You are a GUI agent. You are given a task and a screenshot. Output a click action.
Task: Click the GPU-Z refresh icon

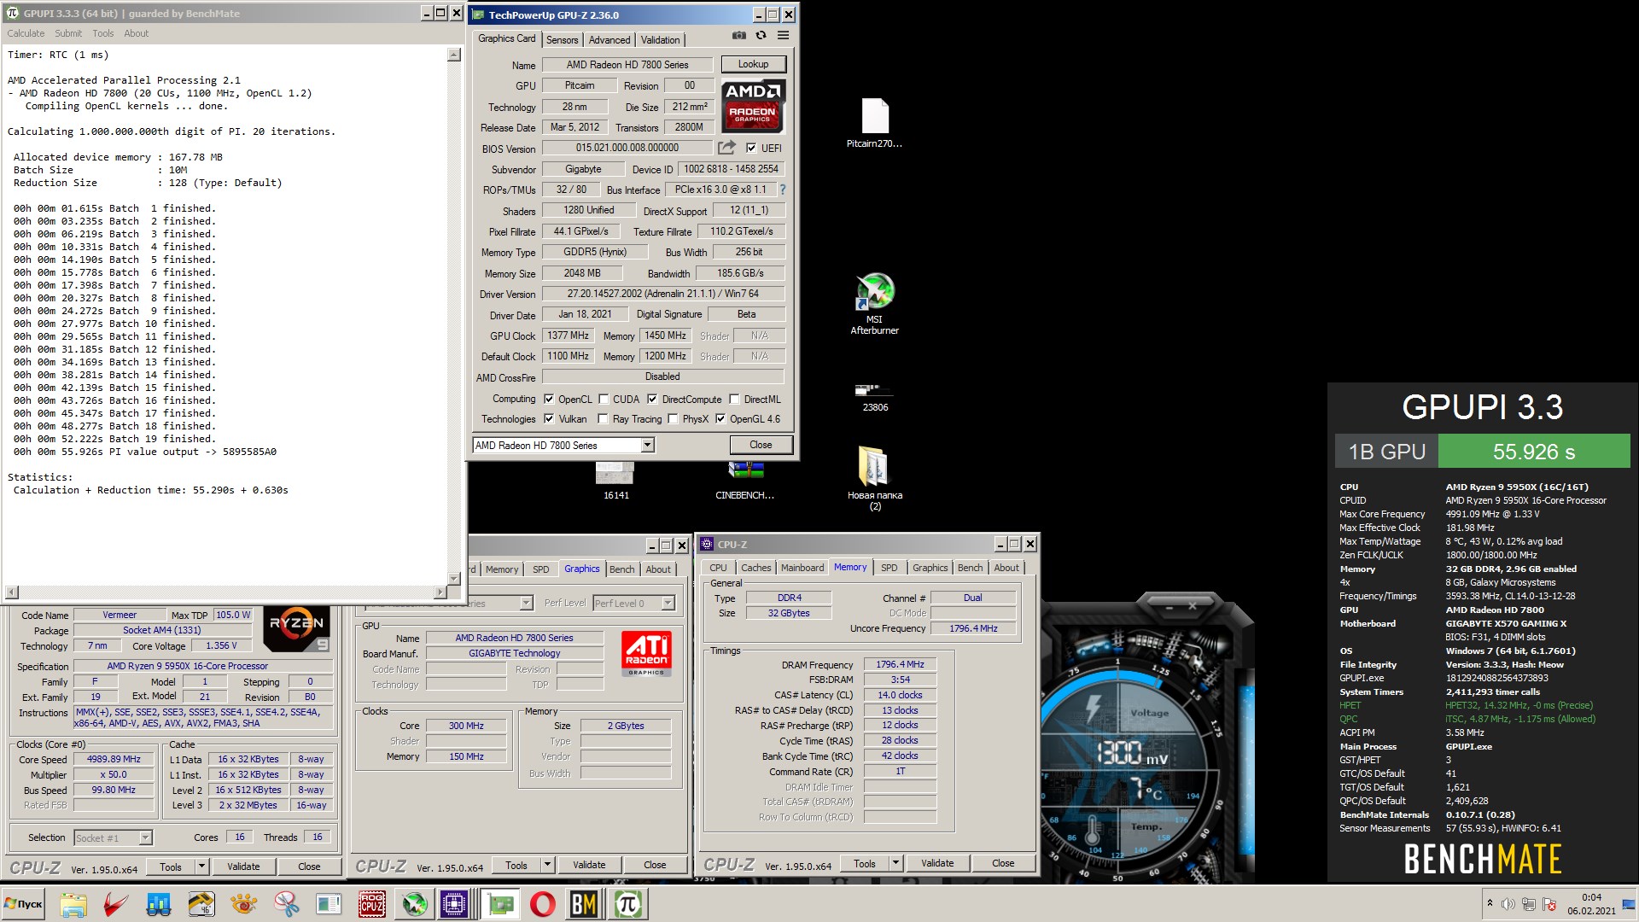pos(761,36)
